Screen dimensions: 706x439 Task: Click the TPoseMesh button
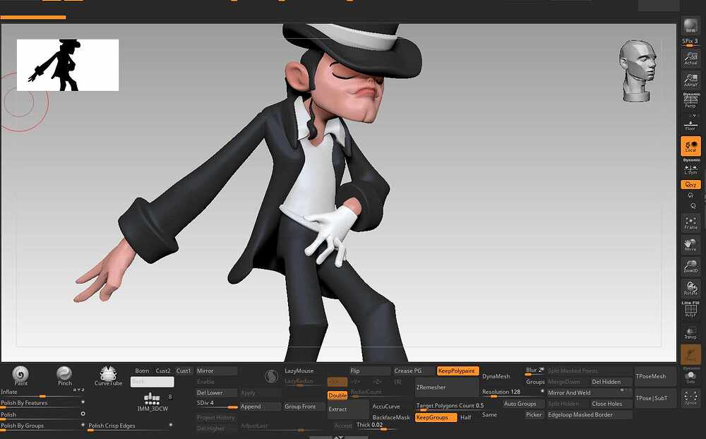[655, 376]
